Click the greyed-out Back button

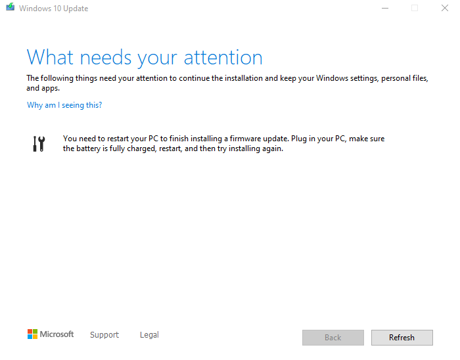coord(333,338)
